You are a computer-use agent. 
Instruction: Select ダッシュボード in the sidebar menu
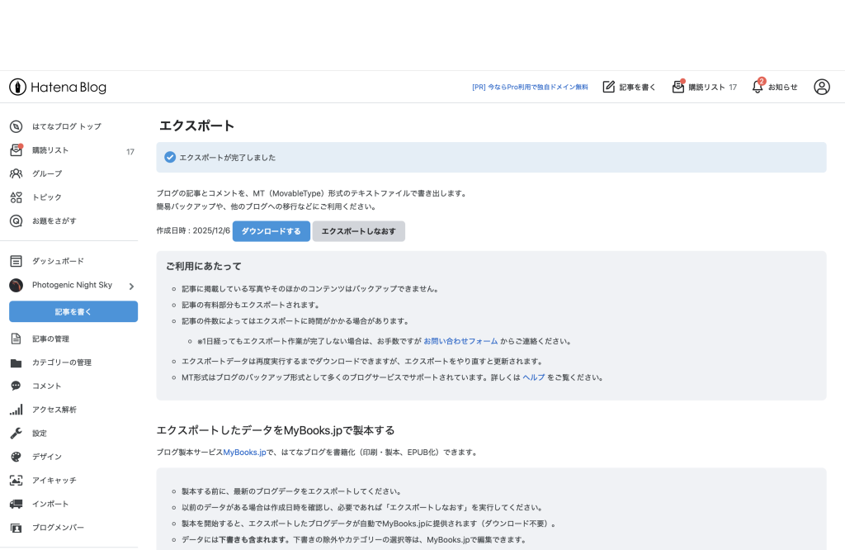pos(58,261)
